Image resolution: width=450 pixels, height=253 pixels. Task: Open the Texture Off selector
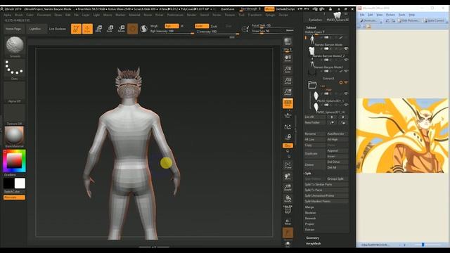[x=14, y=115]
